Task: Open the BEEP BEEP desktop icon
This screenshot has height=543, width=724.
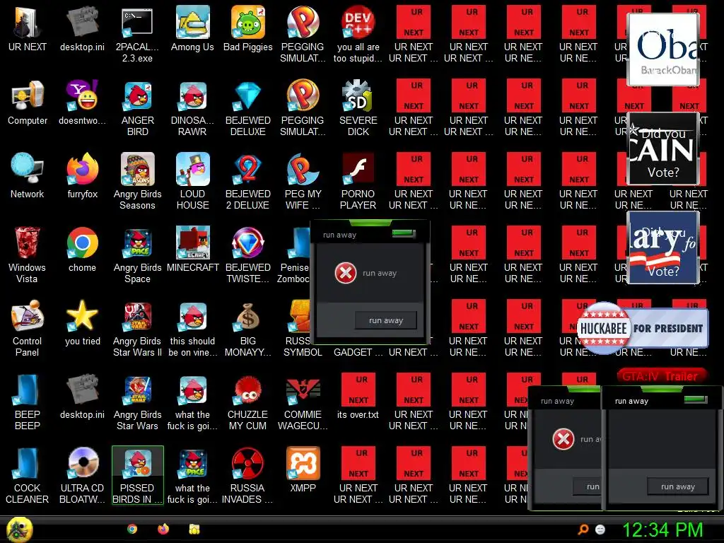Action: 28,402
